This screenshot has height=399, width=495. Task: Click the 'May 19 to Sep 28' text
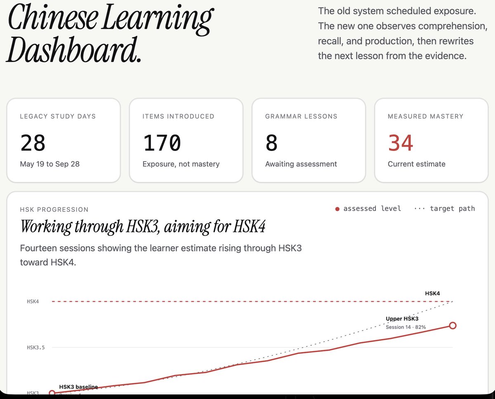[x=50, y=164]
